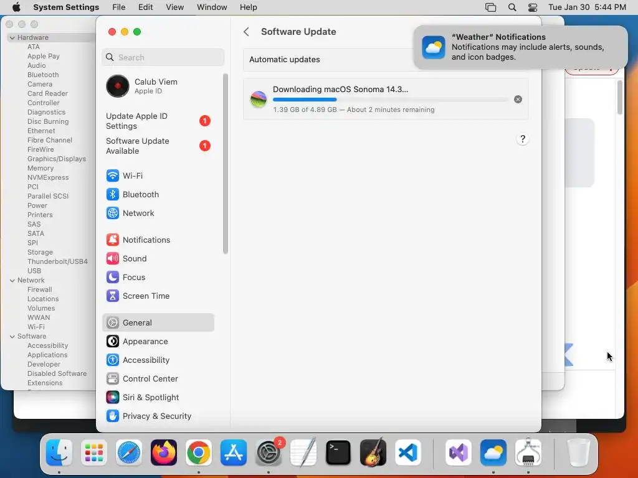
Task: Select Developer under Software section
Action: coord(44,364)
